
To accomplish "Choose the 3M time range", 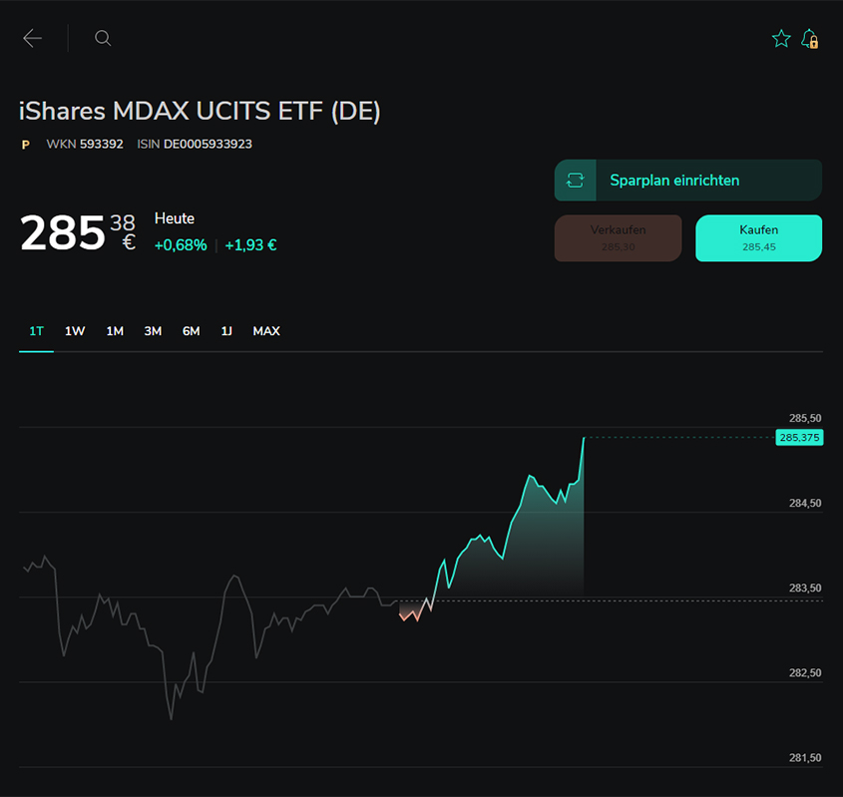I will point(153,331).
